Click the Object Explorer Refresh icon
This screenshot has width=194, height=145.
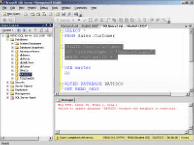tap(42, 31)
